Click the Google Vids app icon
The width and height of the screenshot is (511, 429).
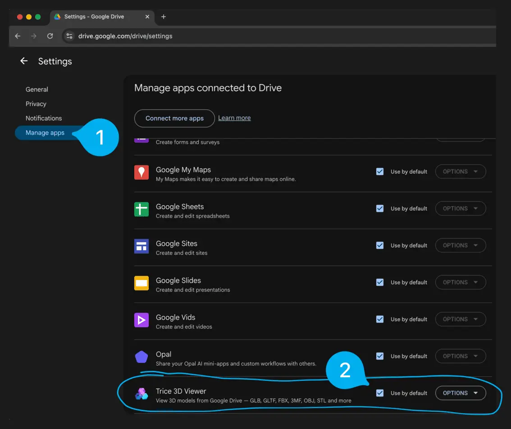pyautogui.click(x=141, y=320)
